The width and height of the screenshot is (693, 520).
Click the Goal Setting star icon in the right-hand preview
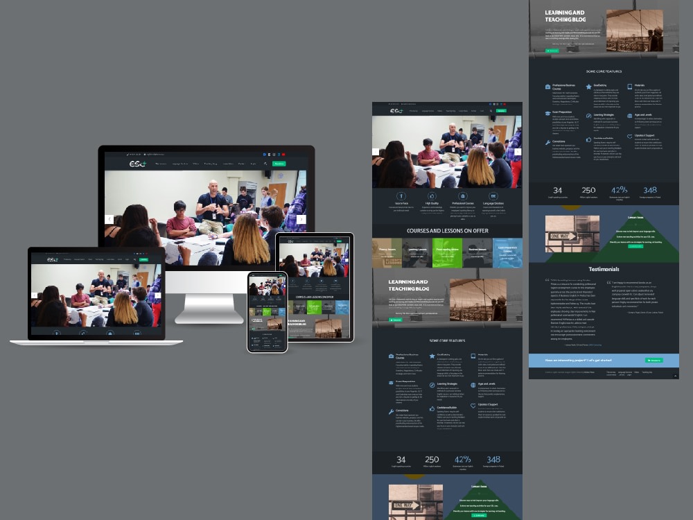click(588, 87)
